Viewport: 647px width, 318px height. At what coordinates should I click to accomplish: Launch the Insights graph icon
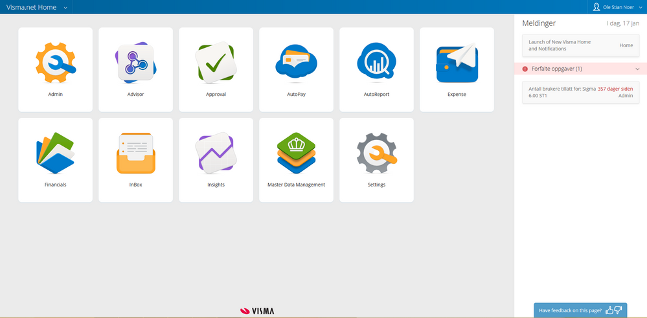click(x=216, y=153)
